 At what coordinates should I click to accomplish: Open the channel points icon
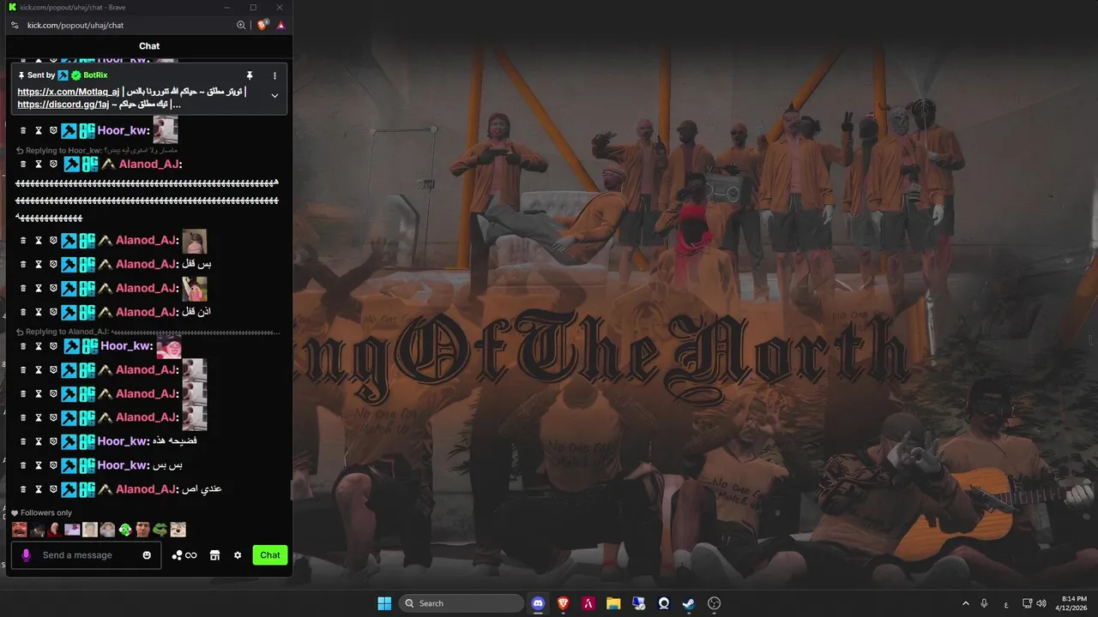[184, 555]
